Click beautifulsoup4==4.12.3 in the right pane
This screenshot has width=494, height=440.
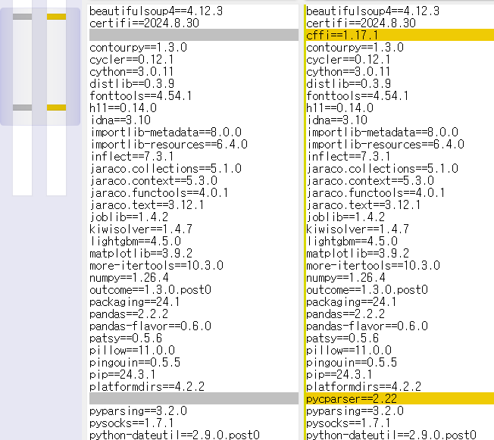(x=373, y=11)
